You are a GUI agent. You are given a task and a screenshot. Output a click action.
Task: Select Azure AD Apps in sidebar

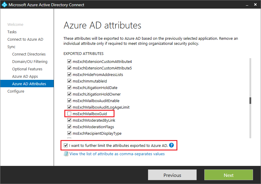(x=25, y=77)
